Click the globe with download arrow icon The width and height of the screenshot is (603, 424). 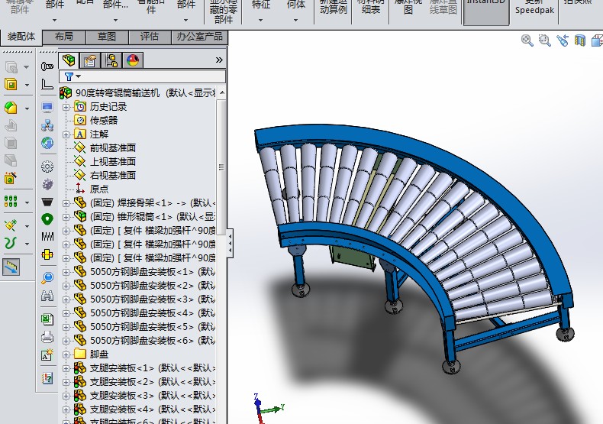(x=47, y=143)
